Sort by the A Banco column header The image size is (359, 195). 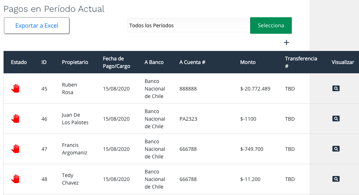[x=154, y=62]
